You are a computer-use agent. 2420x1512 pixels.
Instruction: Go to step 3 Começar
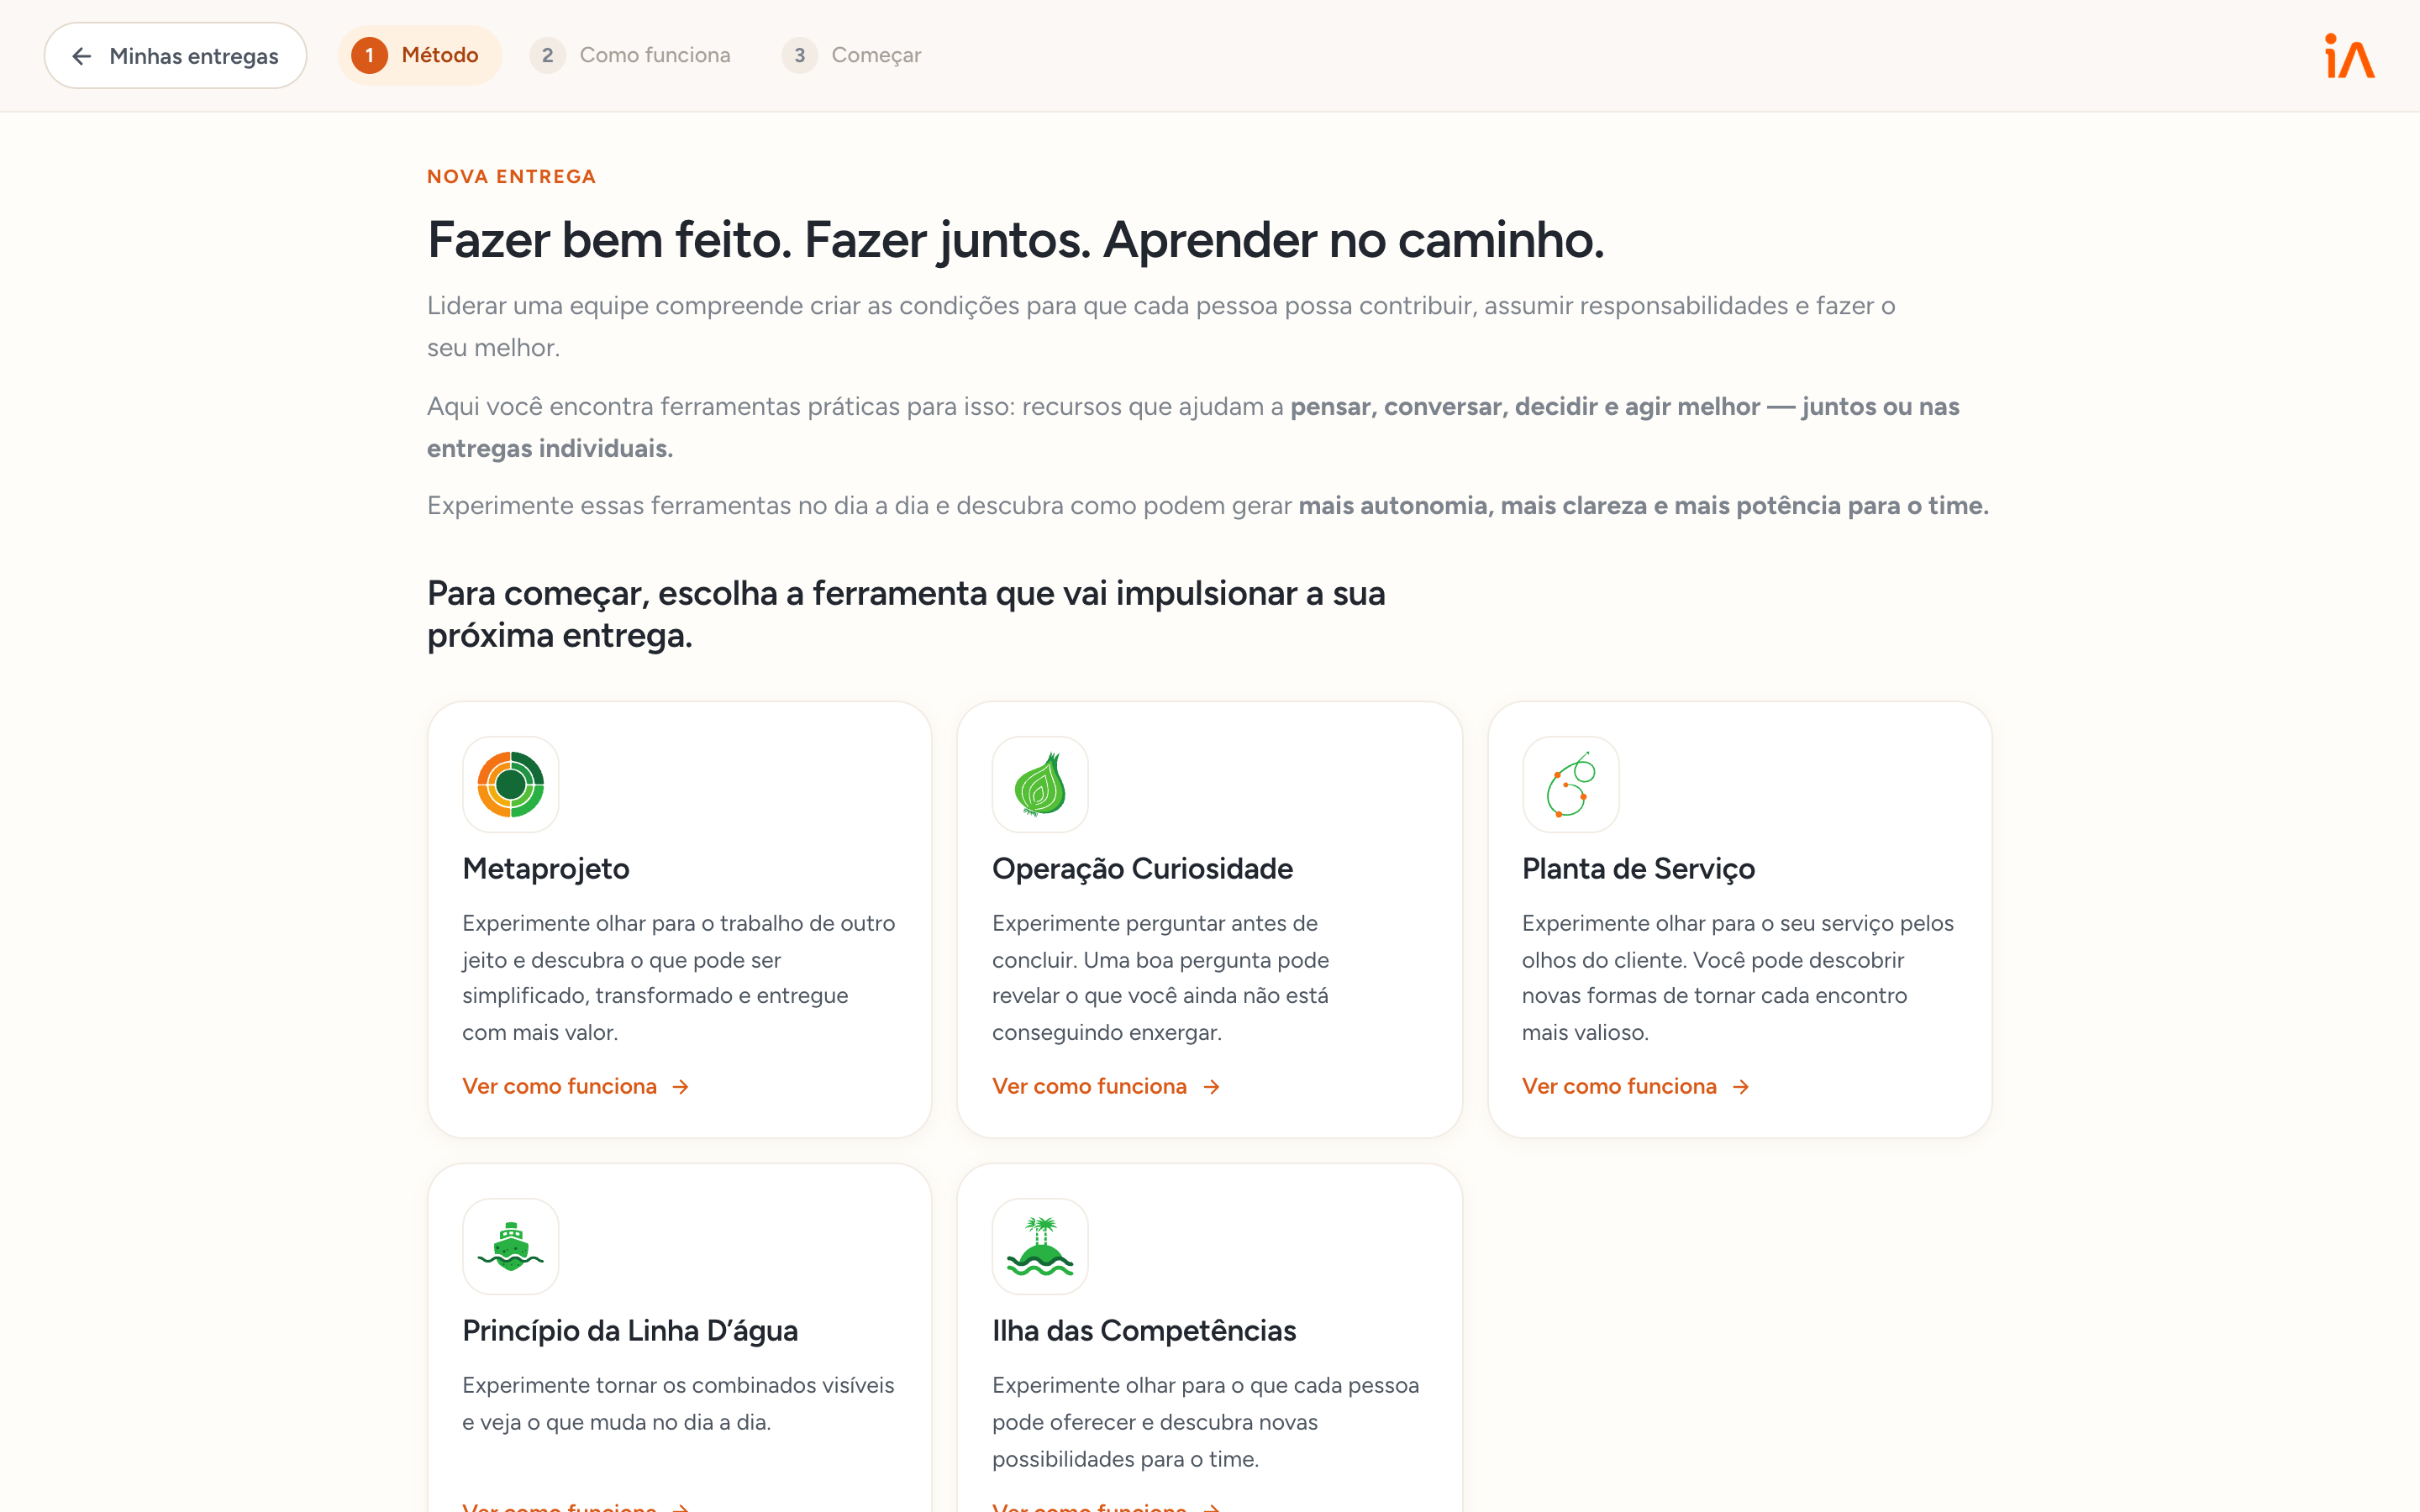pyautogui.click(x=852, y=55)
